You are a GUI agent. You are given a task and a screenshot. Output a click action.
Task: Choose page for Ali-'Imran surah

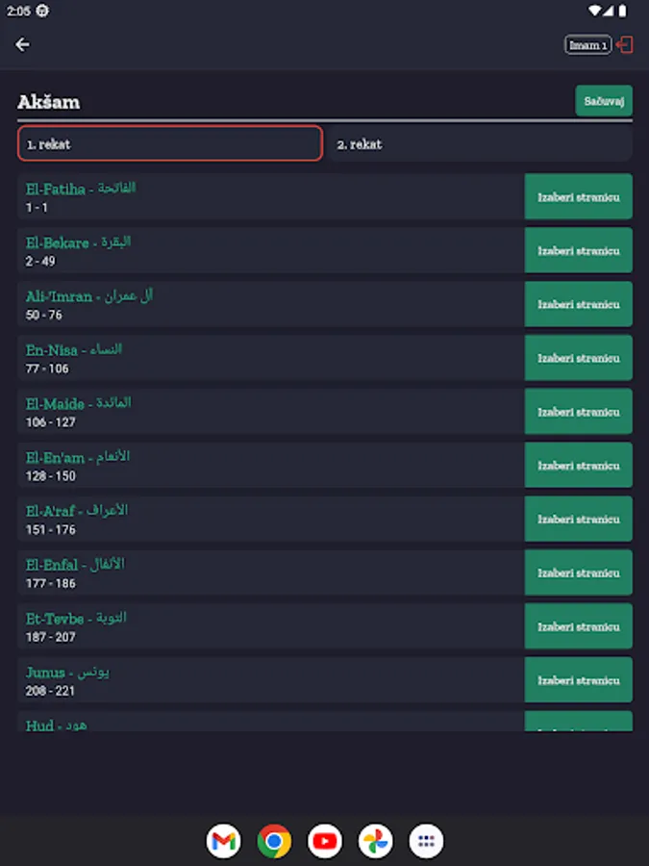[x=578, y=304]
